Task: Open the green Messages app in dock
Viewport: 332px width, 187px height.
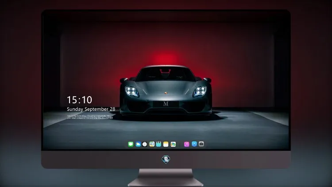Action: tap(131, 144)
